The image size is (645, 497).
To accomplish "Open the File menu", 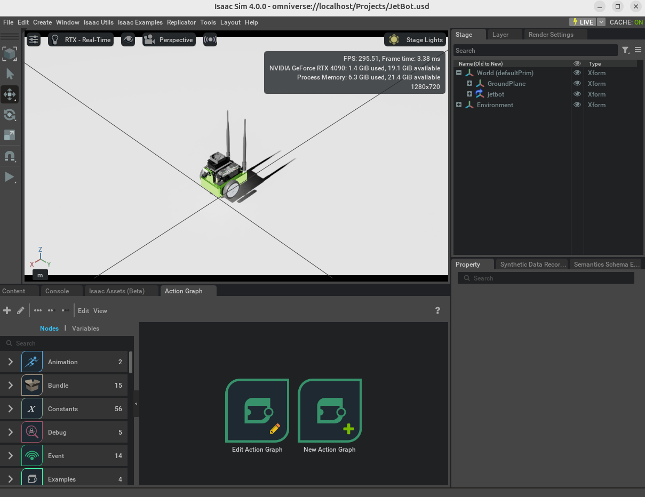I will point(8,22).
